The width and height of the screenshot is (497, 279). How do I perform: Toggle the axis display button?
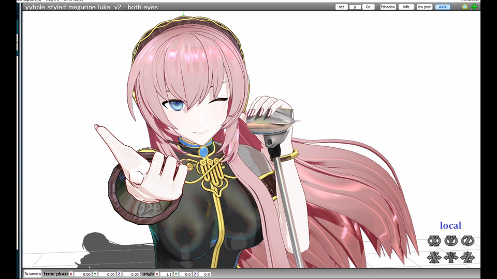tap(443, 7)
